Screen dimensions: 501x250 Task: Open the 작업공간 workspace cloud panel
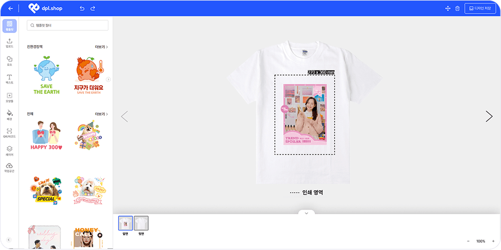(10, 168)
